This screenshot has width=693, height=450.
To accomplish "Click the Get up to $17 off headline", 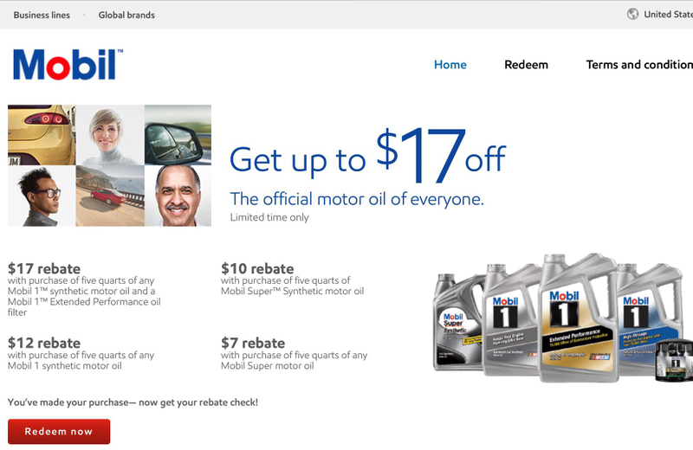I will (x=367, y=156).
